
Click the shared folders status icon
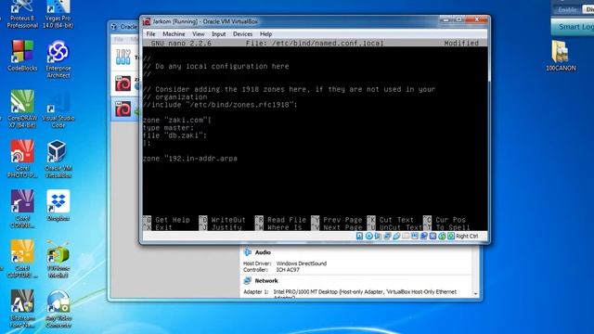pos(406,236)
